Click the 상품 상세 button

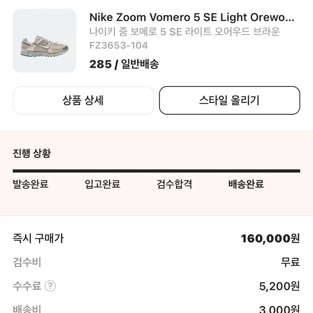(83, 101)
